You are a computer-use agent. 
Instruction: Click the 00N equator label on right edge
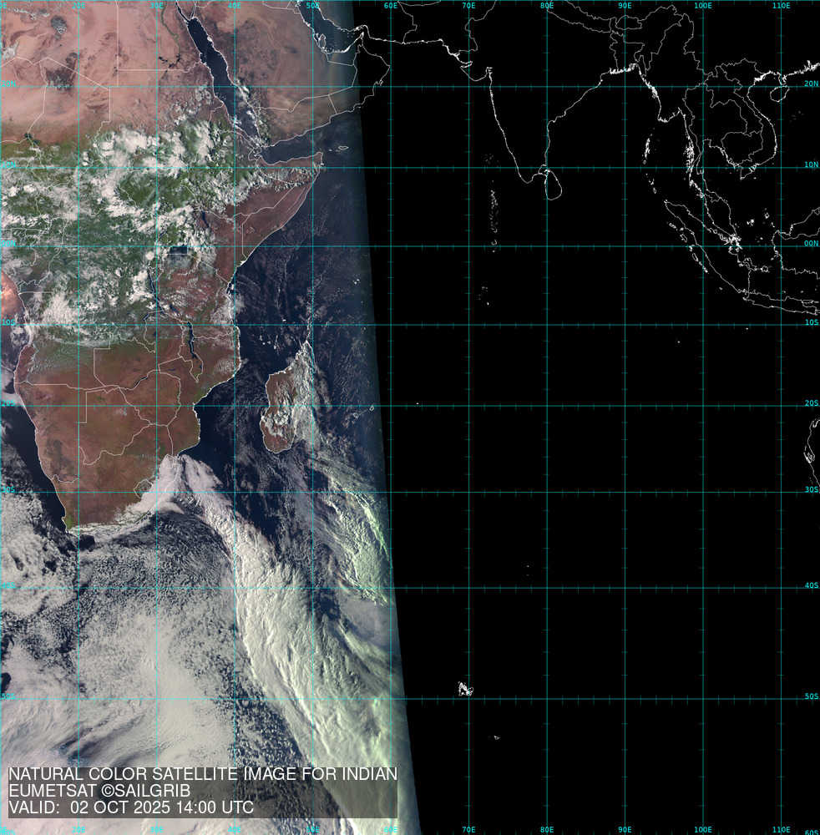(x=811, y=244)
